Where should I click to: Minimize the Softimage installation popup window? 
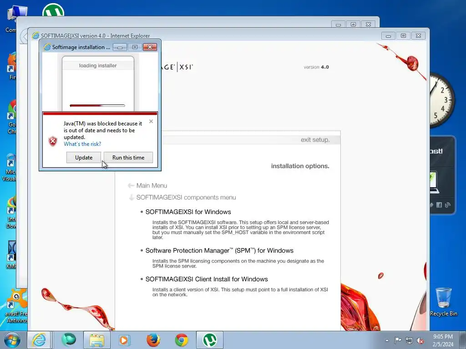tap(120, 47)
